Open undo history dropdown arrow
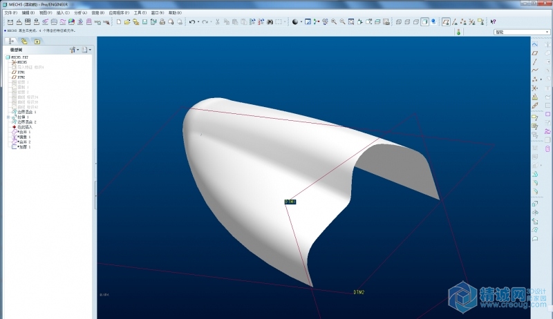Image resolution: width=553 pixels, height=319 pixels. point(198,22)
